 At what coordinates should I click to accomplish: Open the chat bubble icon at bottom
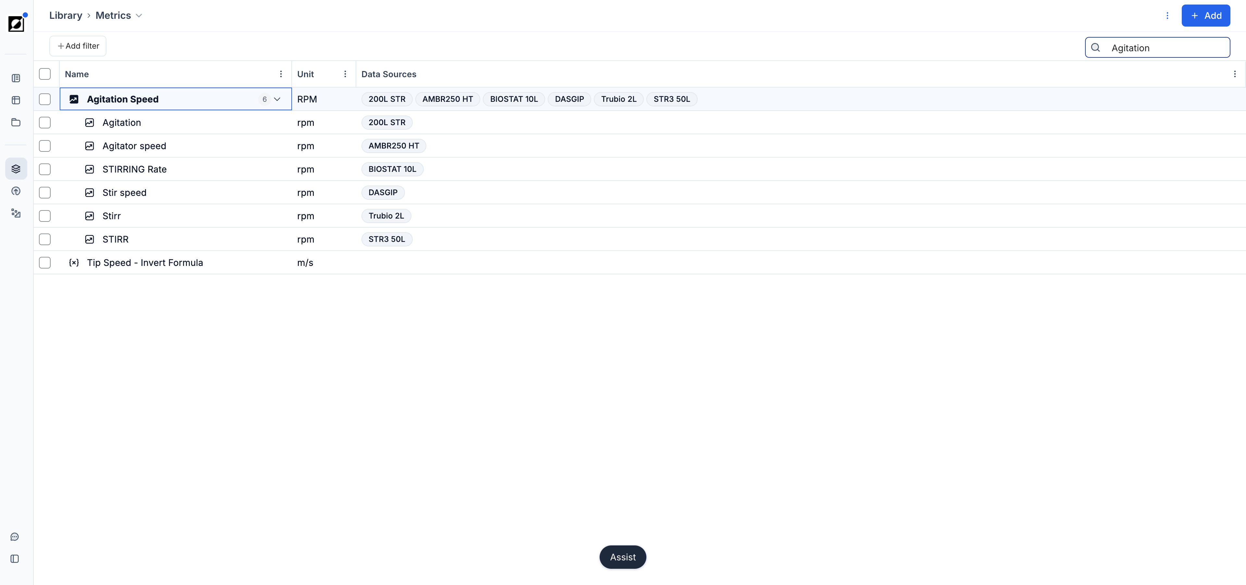coord(15,537)
